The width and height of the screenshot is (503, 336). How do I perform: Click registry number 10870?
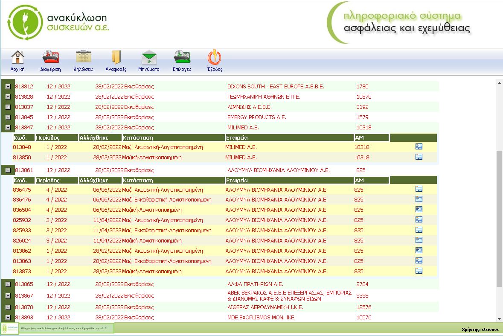tap(364, 97)
